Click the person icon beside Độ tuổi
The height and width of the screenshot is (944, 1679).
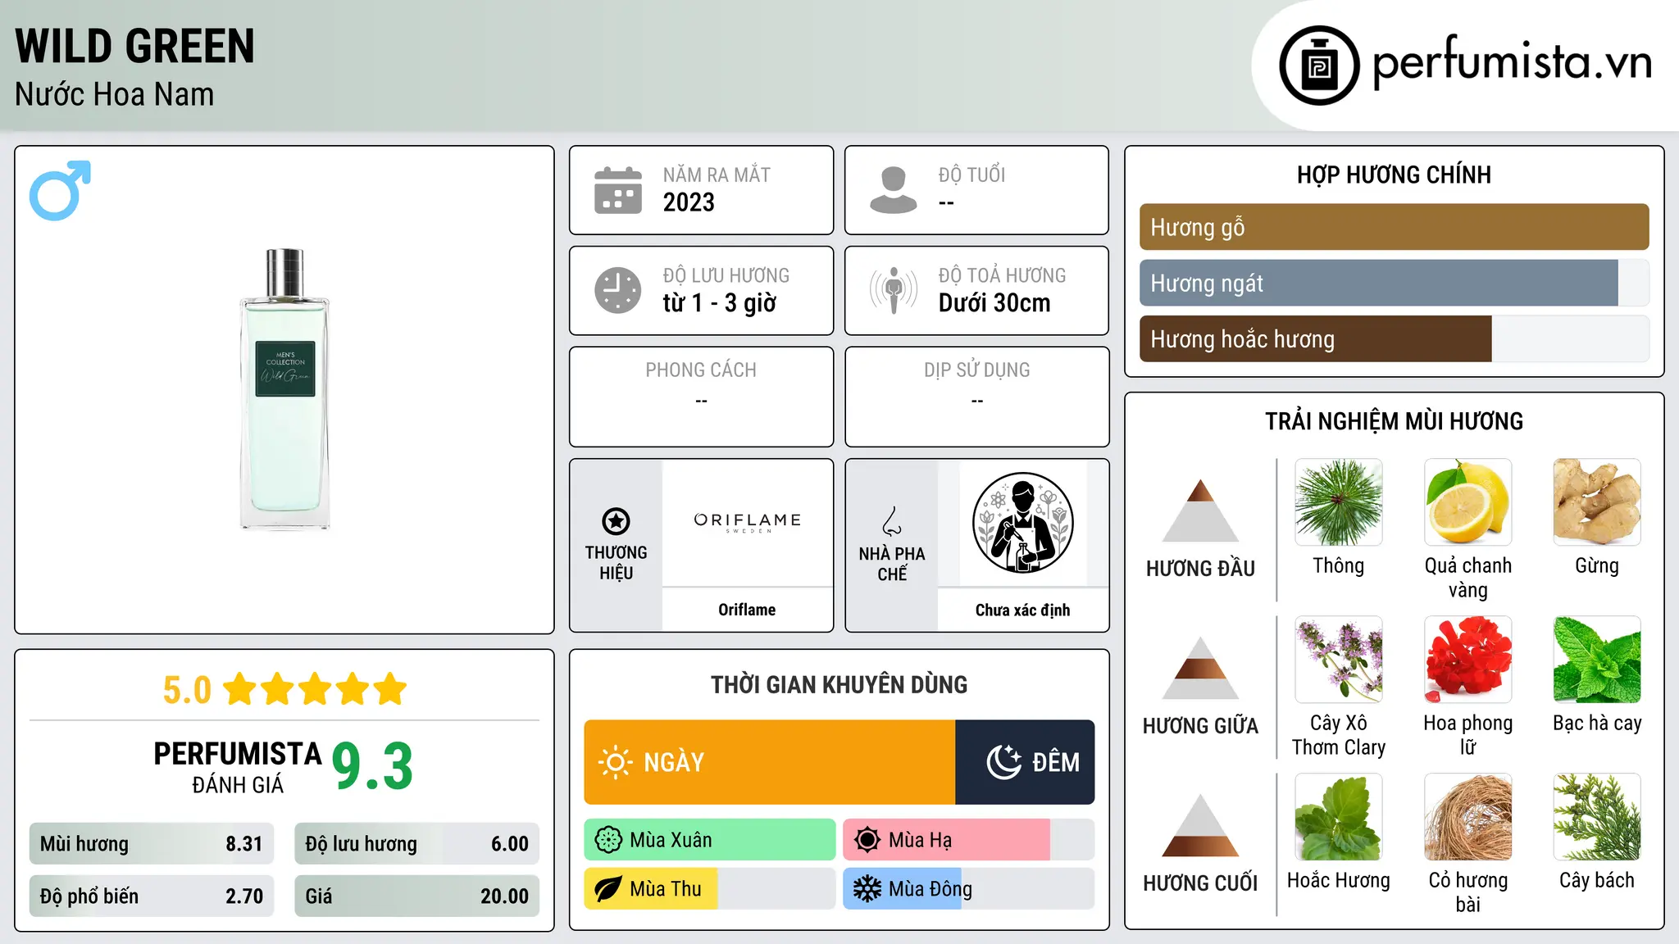pyautogui.click(x=894, y=190)
